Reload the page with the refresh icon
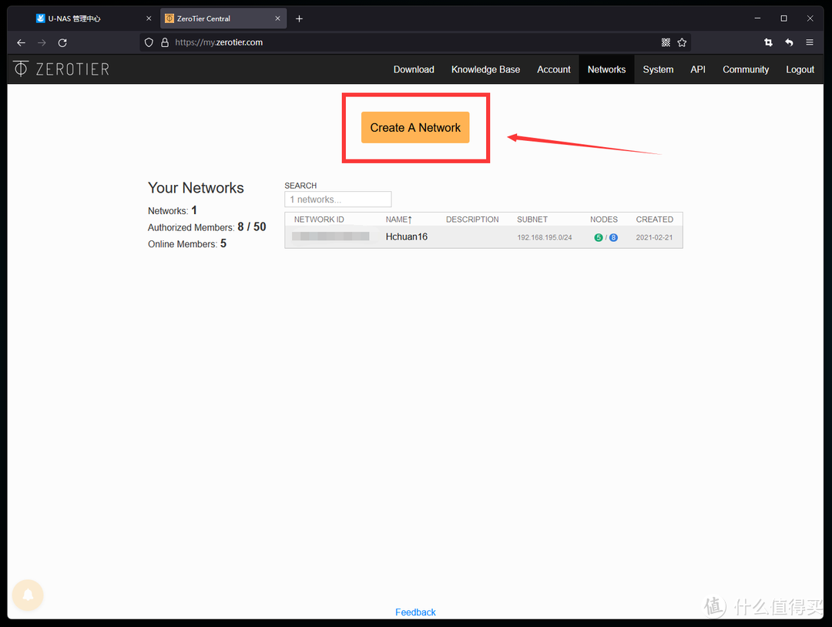The image size is (832, 627). [x=62, y=42]
